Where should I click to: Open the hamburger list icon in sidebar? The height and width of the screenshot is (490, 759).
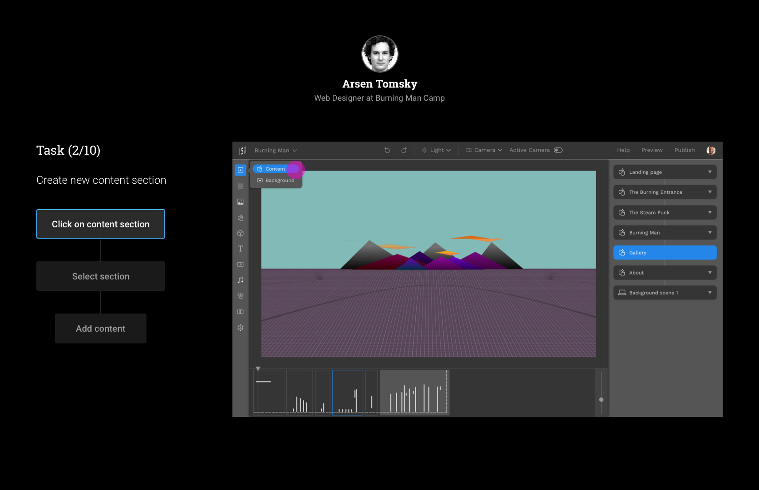(x=241, y=186)
